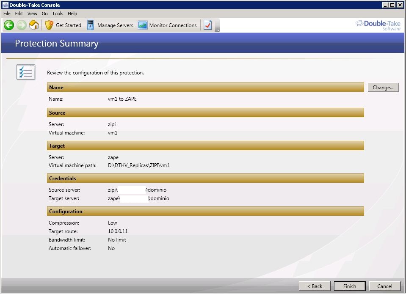Open the Tools menu
The image size is (406, 294).
(x=58, y=14)
